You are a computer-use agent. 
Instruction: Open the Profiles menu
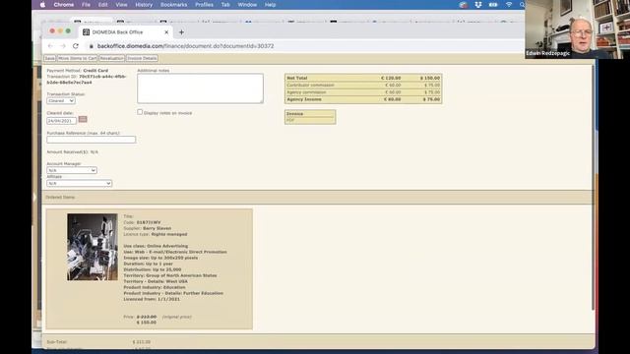click(204, 5)
